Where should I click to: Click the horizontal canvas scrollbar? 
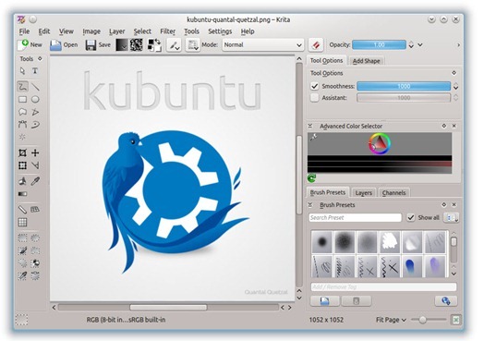tap(168, 308)
